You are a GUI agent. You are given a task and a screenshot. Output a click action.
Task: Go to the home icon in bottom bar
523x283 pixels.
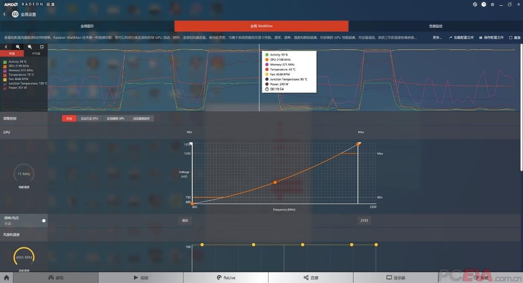point(6,277)
